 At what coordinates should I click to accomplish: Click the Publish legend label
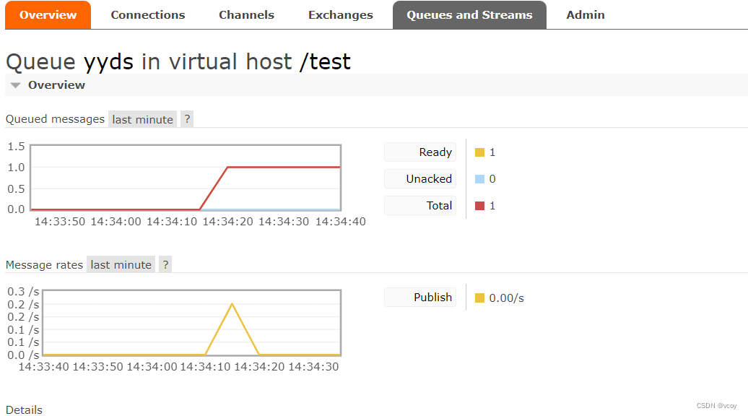click(x=420, y=298)
